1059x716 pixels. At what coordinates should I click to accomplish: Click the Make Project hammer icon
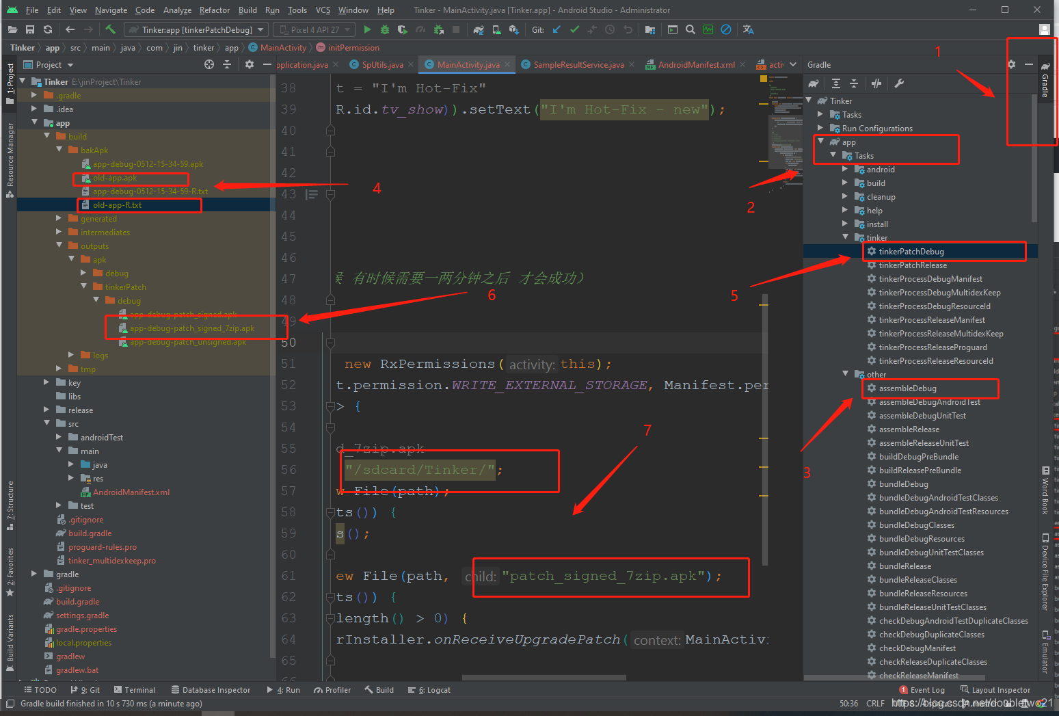coord(110,29)
